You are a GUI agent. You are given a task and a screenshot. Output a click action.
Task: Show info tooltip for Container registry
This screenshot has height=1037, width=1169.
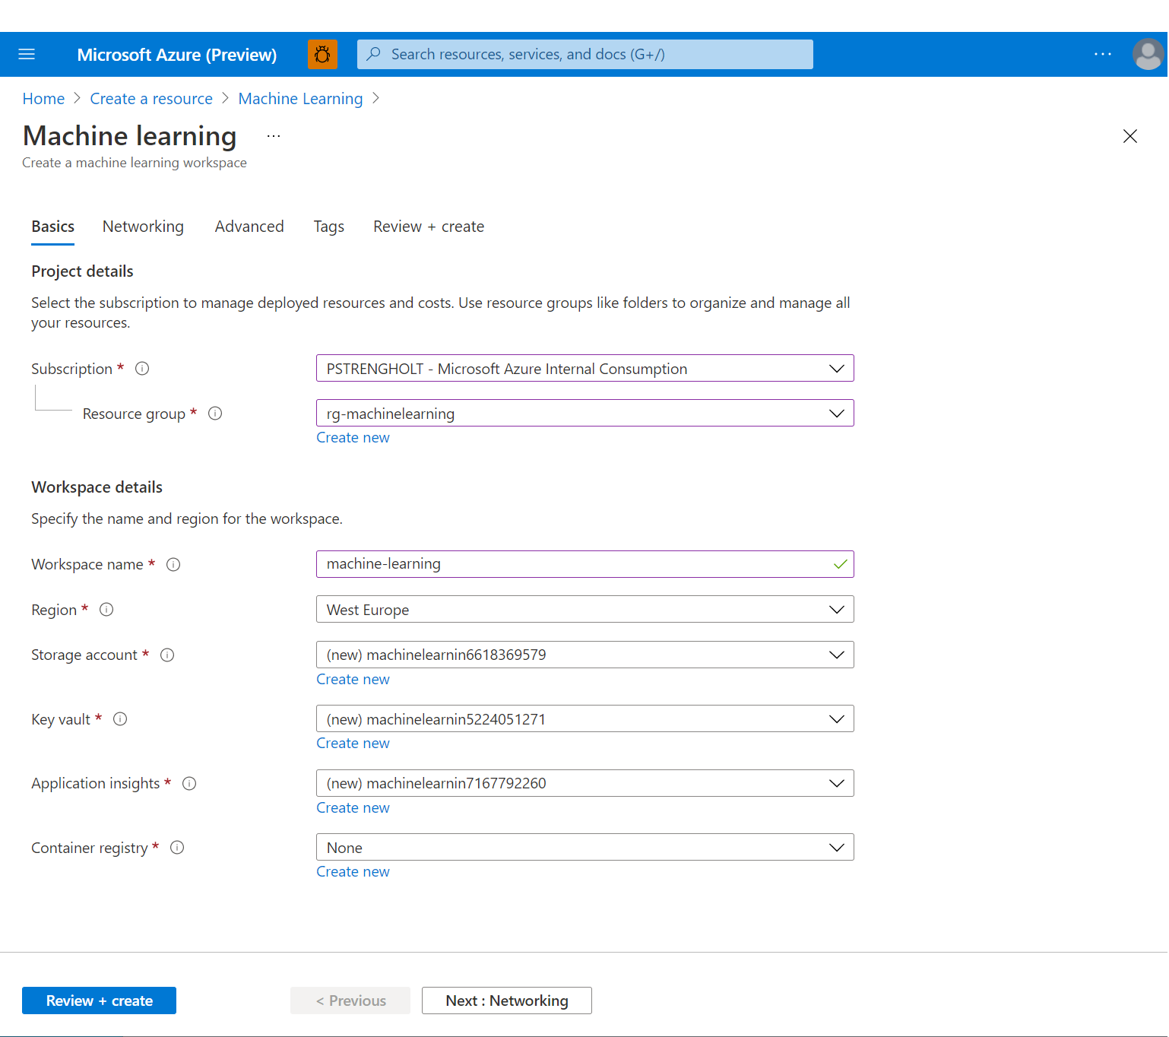[177, 848]
